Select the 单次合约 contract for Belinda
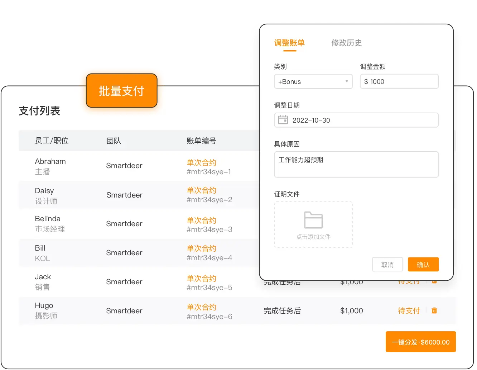 pos(201,220)
